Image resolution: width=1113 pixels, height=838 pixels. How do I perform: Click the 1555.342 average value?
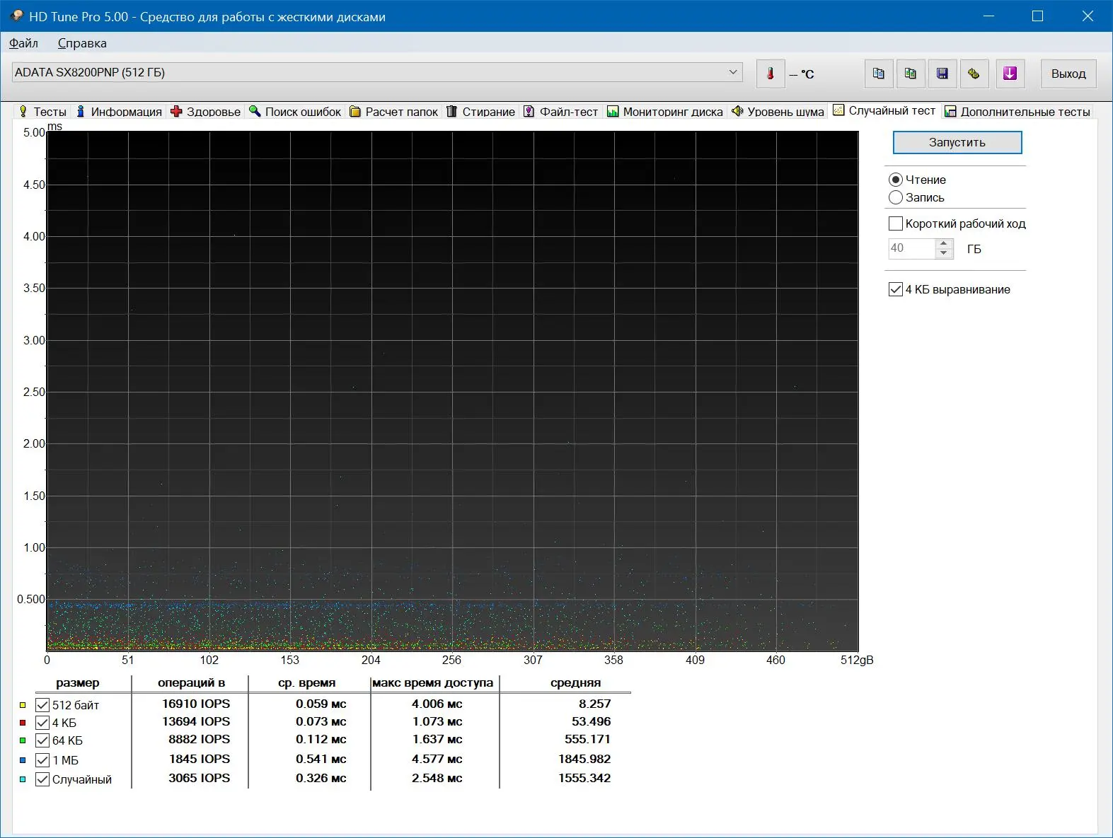tap(584, 778)
